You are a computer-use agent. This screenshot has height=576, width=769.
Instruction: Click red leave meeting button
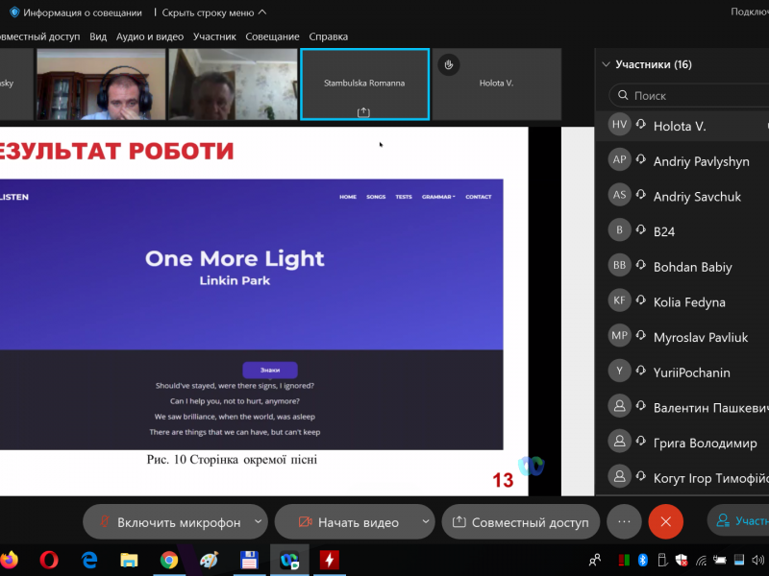click(665, 522)
